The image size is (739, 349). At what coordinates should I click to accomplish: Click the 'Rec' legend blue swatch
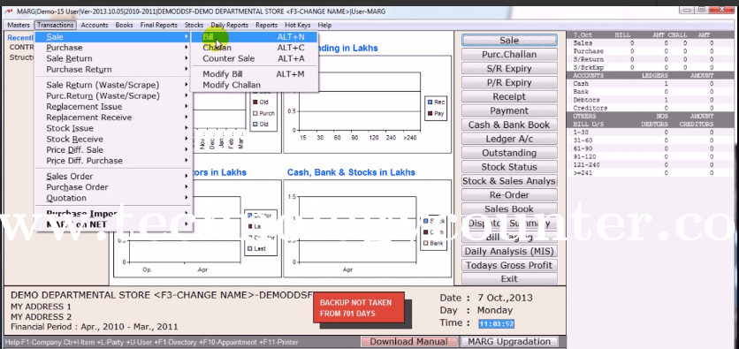point(430,102)
